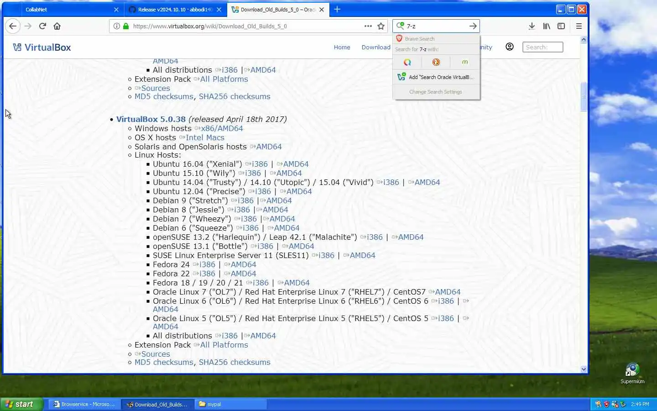Image resolution: width=657 pixels, height=411 pixels.
Task: Click the page scroll up arrow
Action: point(584,40)
